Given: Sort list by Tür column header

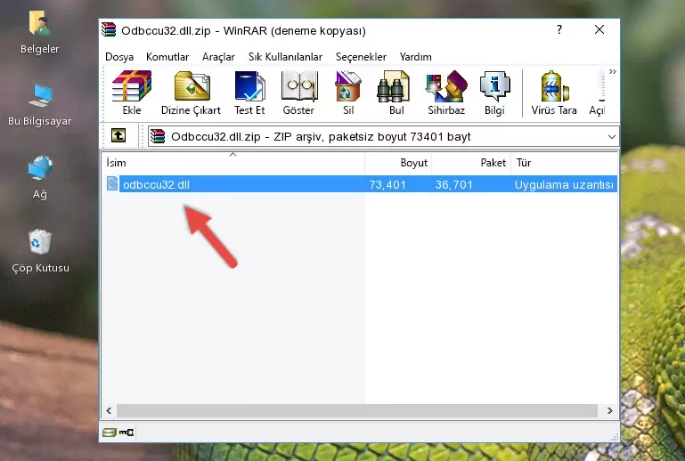Looking at the screenshot, I should pos(564,163).
